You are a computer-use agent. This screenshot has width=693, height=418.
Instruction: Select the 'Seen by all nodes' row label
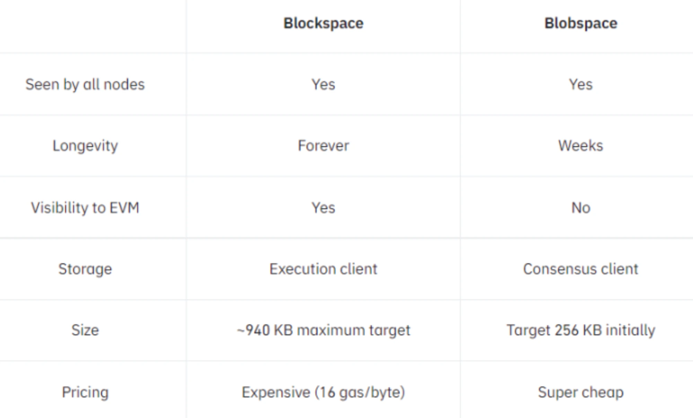tap(85, 84)
